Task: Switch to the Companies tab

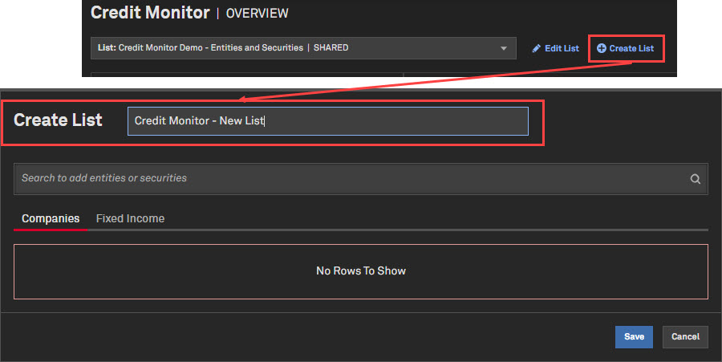Action: coord(51,218)
